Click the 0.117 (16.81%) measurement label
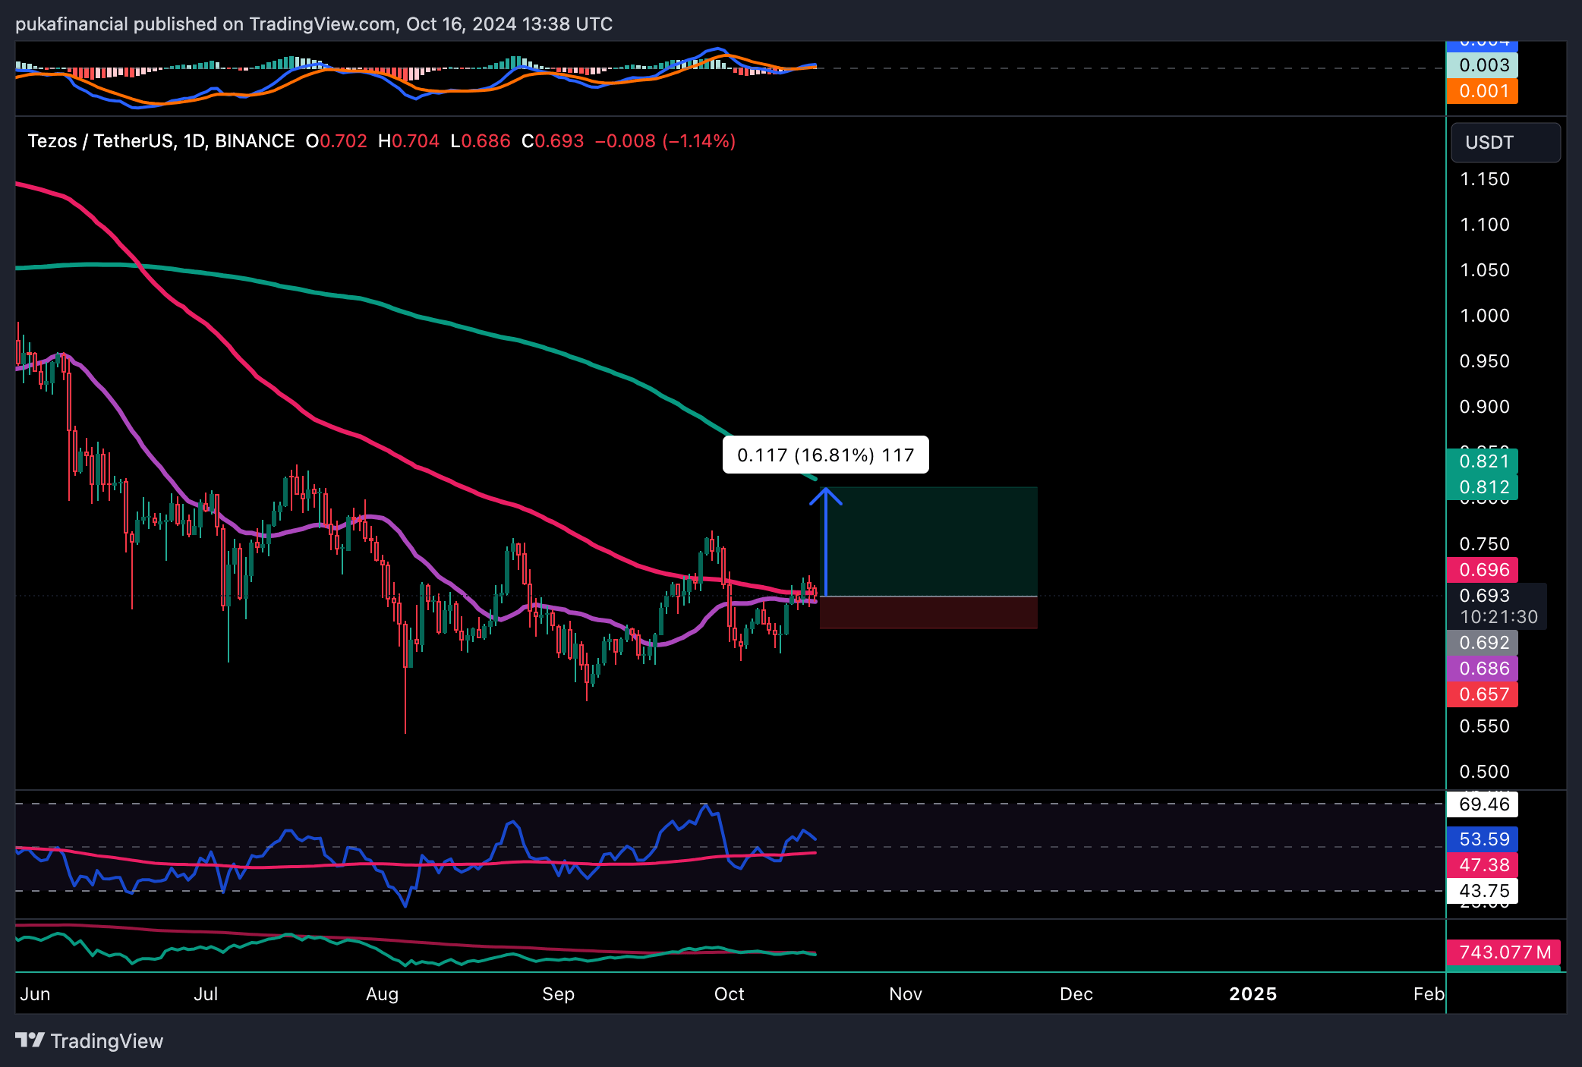The height and width of the screenshot is (1067, 1582). click(x=825, y=455)
